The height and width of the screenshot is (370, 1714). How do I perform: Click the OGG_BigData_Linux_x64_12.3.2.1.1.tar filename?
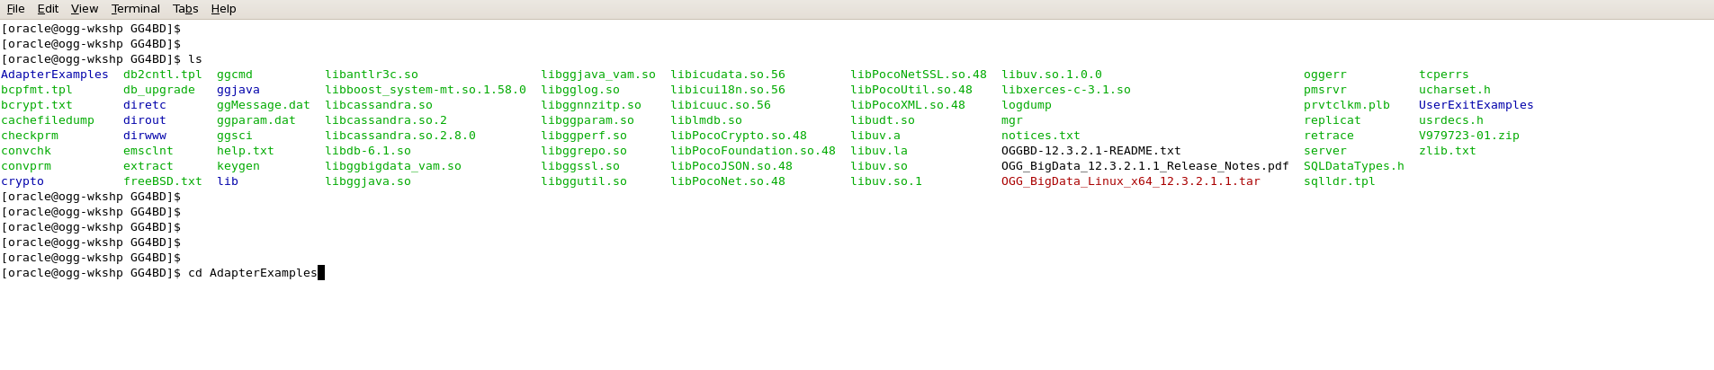point(1130,181)
